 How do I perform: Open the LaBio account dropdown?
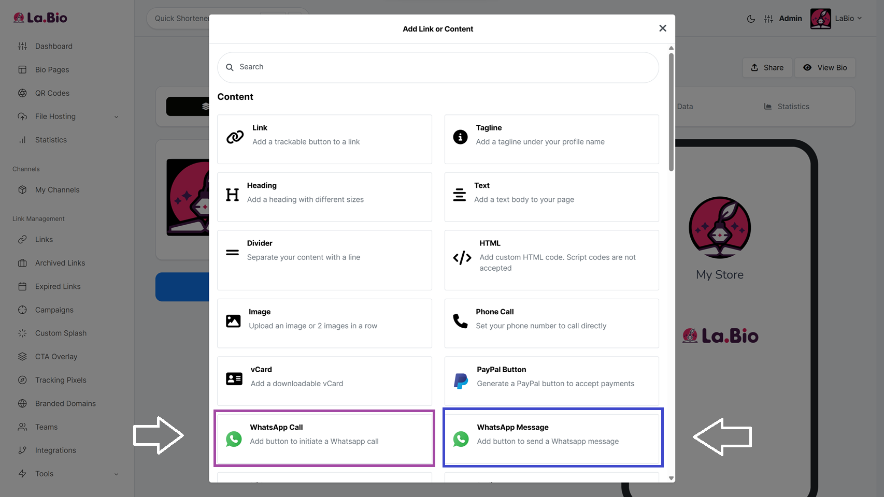[848, 19]
